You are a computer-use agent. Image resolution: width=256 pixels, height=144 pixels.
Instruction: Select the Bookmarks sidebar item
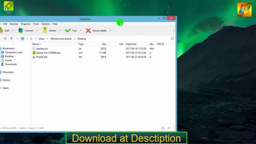tap(8, 48)
